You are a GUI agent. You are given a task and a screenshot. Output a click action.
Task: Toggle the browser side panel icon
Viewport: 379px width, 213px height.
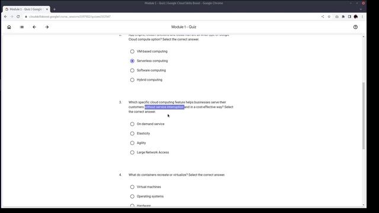[349, 17]
